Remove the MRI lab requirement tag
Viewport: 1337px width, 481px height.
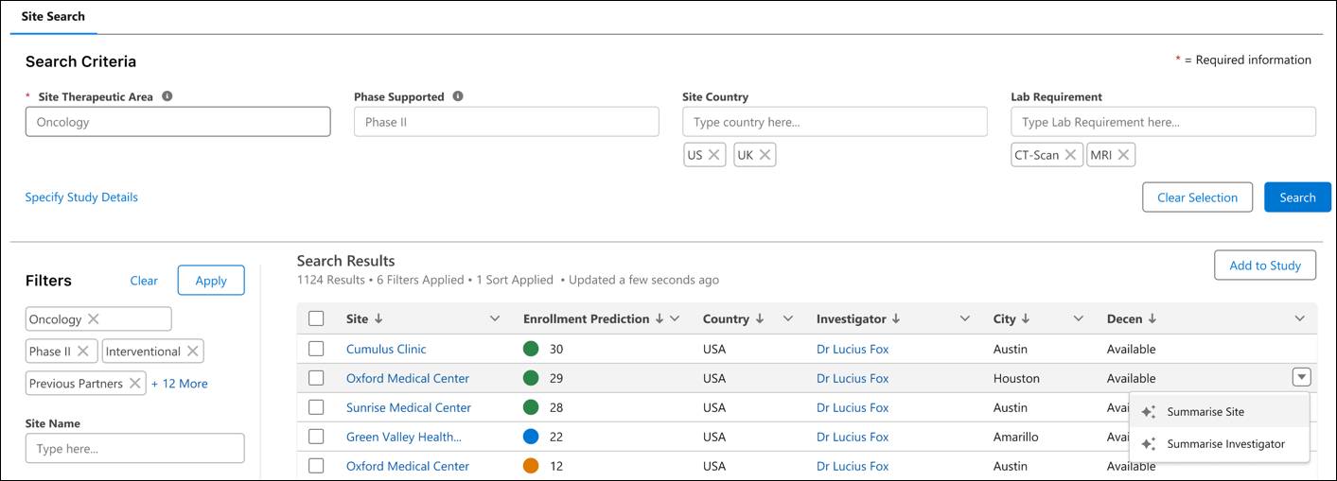(x=1123, y=155)
